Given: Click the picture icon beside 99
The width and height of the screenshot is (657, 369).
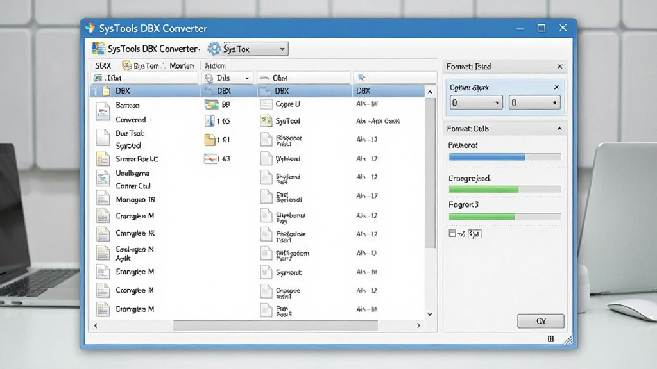Looking at the screenshot, I should (x=211, y=104).
